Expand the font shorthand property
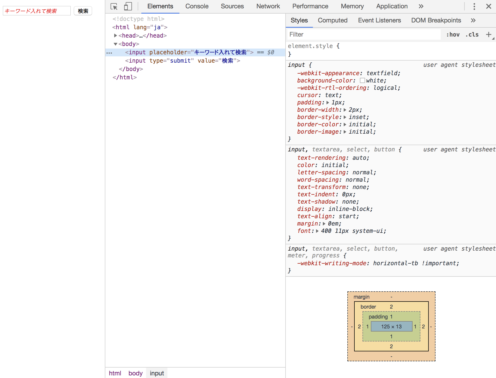 click(317, 231)
